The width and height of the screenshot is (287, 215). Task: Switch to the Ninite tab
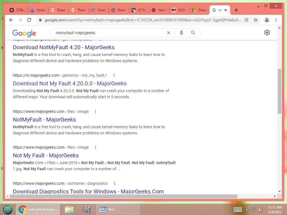38,10
